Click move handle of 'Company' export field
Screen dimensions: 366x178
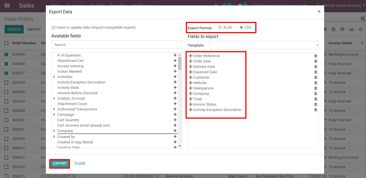(191, 94)
